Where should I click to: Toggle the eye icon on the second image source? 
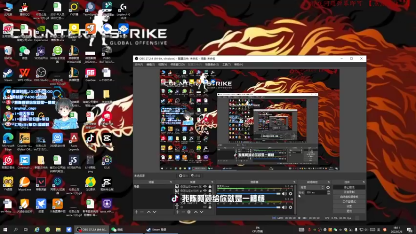(x=205, y=190)
